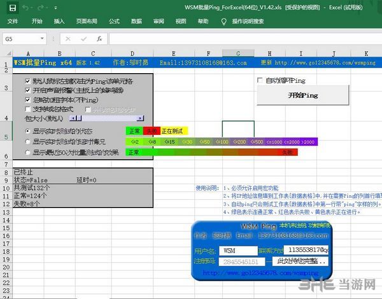
Task: Click the Undo arrow icon
Action: [x=25, y=8]
